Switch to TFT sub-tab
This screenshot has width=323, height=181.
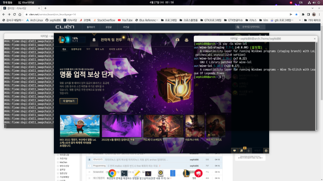(88, 49)
